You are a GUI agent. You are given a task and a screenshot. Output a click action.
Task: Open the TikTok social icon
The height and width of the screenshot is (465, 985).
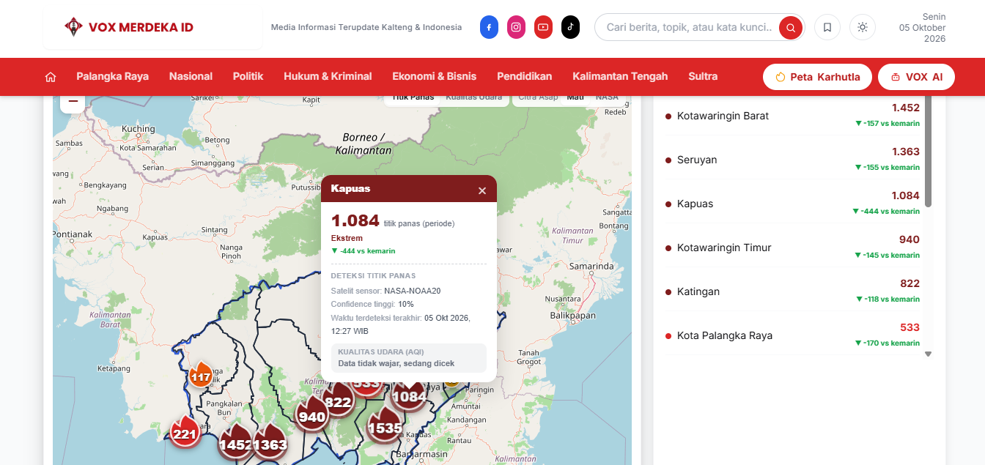point(570,27)
